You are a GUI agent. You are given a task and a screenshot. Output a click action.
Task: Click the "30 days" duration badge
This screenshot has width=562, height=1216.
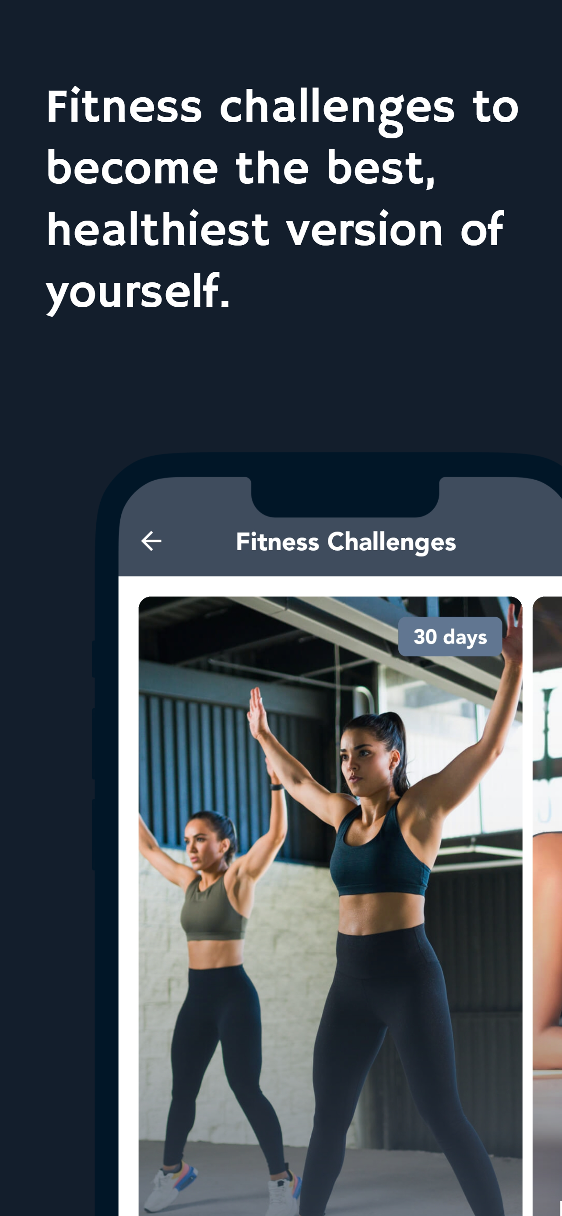point(450,636)
